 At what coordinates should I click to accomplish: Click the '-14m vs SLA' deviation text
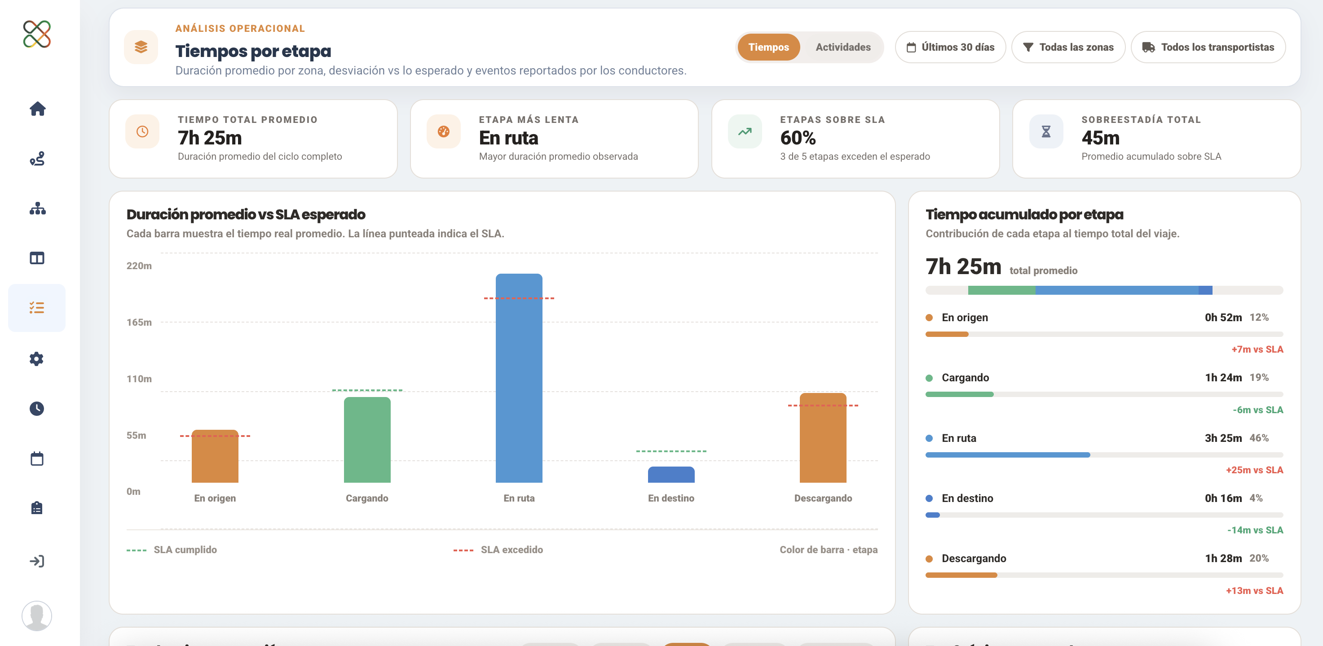pyautogui.click(x=1255, y=530)
